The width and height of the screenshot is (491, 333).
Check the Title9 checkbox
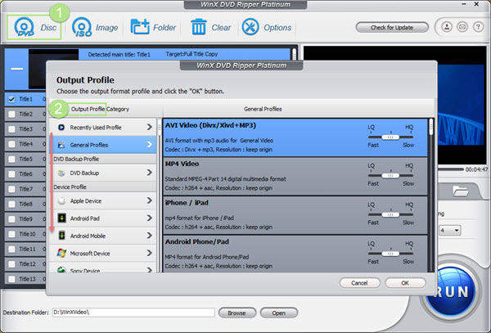coord(11,219)
